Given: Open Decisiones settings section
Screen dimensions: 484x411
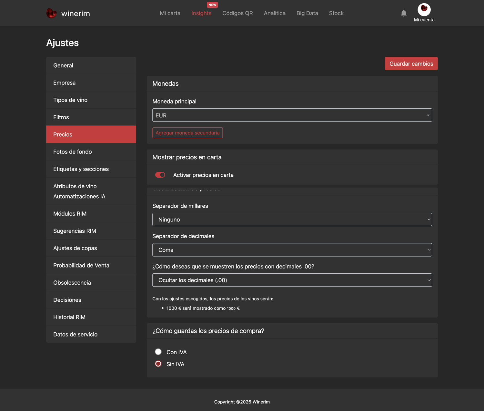Looking at the screenshot, I should click(91, 300).
